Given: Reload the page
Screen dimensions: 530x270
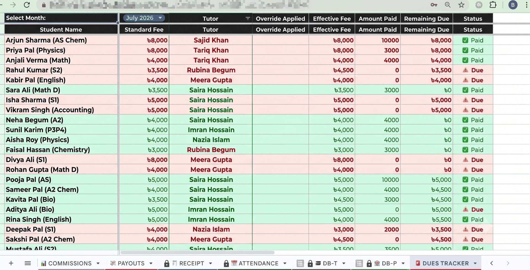Looking at the screenshot, I should (27, 5).
